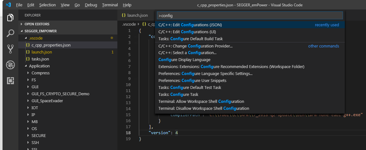Choose Tasks: Configure Default Build Task
Viewport: 366px width, 150px height.
[250, 39]
